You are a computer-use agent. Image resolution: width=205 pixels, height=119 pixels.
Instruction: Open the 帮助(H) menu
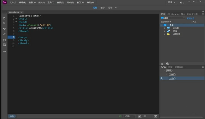(91, 3)
